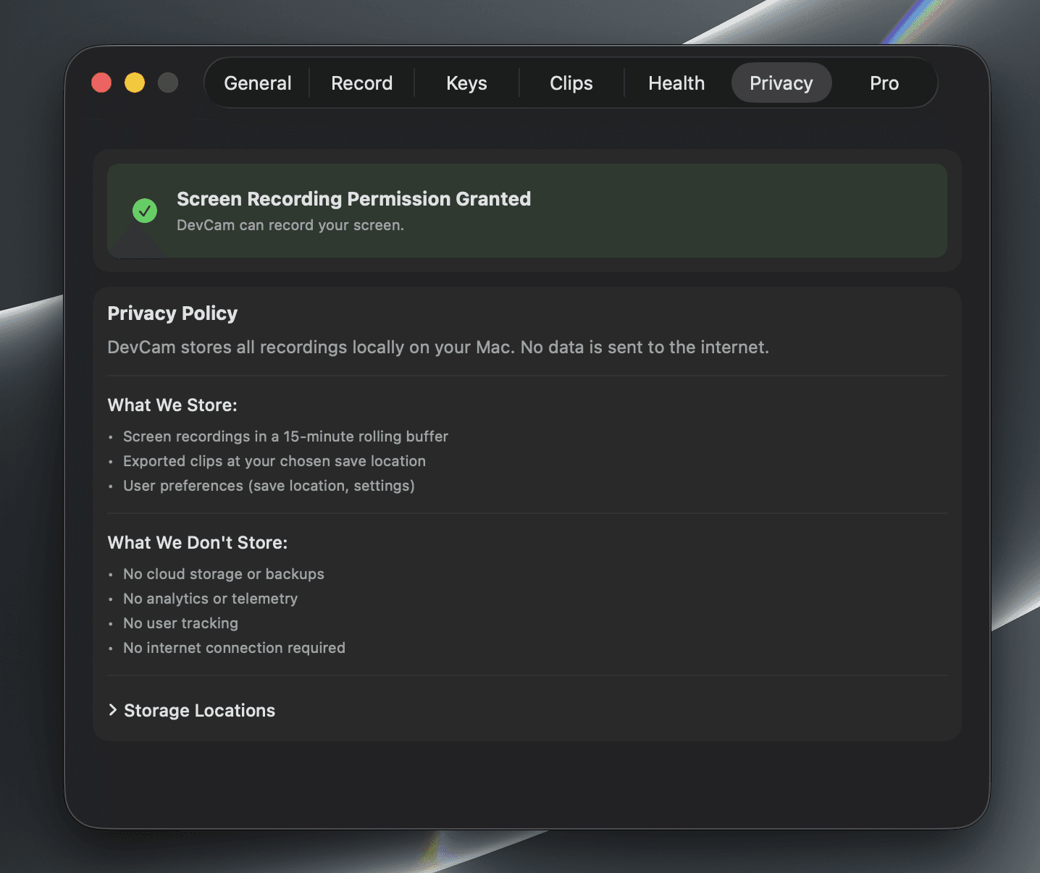
Task: Close the window with the red button
Action: 101,83
